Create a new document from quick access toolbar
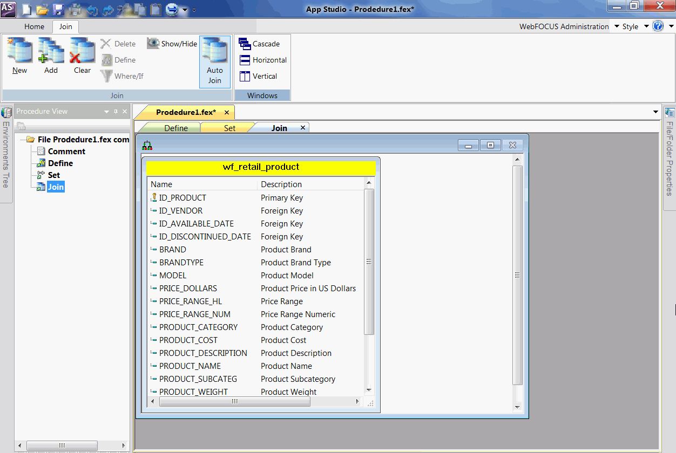Screen dimensions: 676x453 (27, 9)
